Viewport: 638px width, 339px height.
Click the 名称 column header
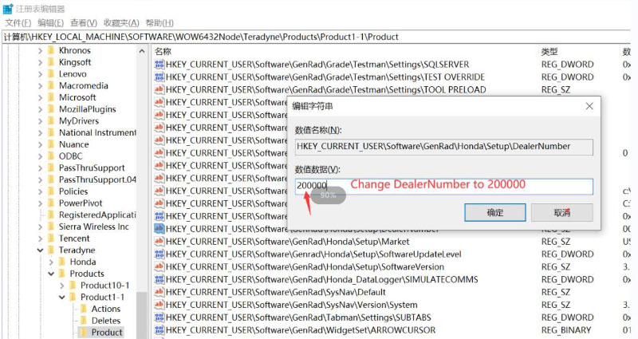163,52
